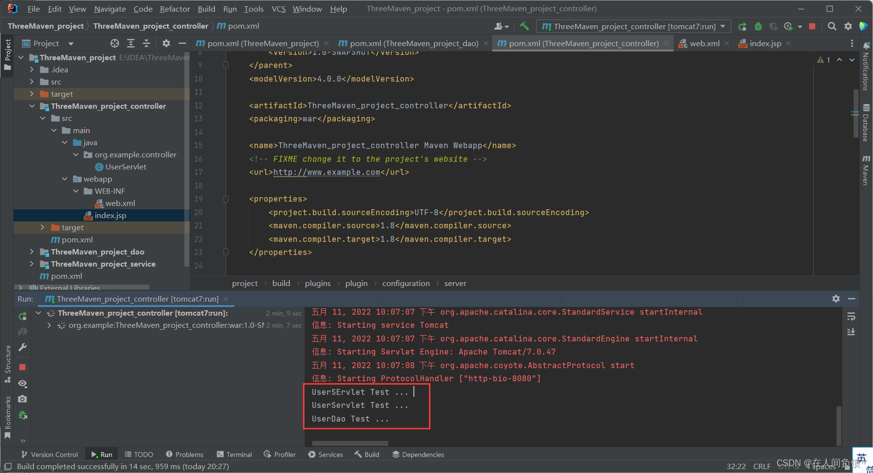Click the Select Opened File target icon

pyautogui.click(x=115, y=43)
